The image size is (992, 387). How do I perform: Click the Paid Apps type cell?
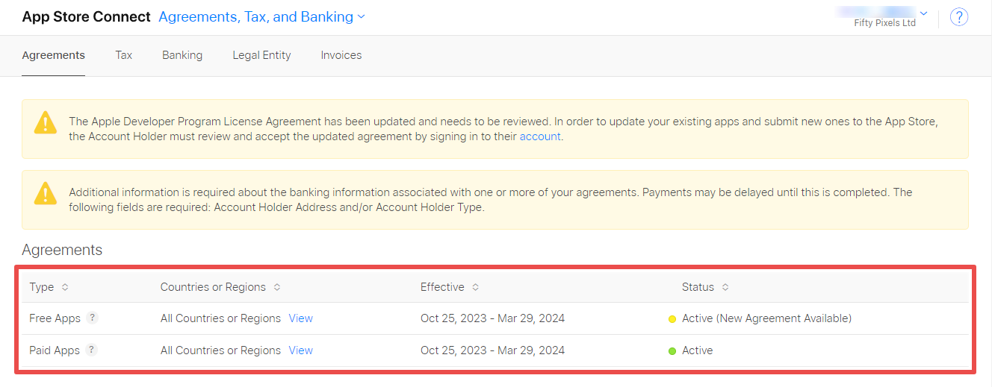point(55,350)
